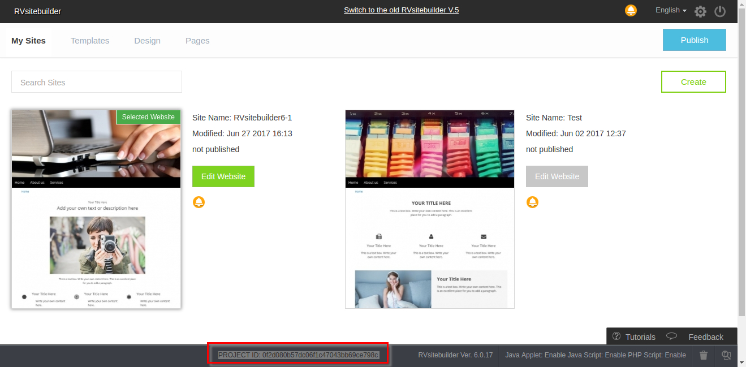Open the trash bin icon in footer
The width and height of the screenshot is (746, 367).
click(x=704, y=355)
